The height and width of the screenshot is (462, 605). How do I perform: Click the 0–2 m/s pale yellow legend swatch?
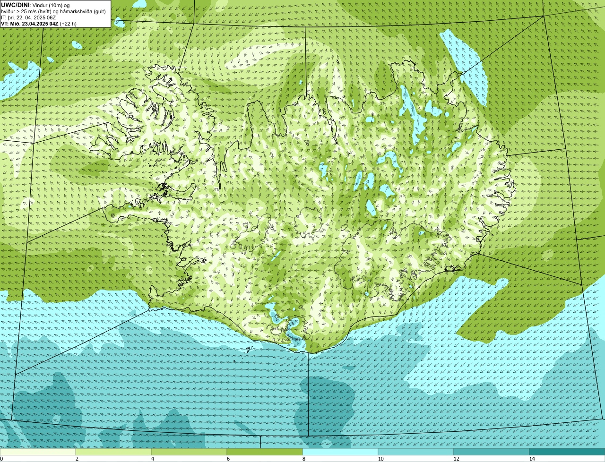pyautogui.click(x=38, y=452)
